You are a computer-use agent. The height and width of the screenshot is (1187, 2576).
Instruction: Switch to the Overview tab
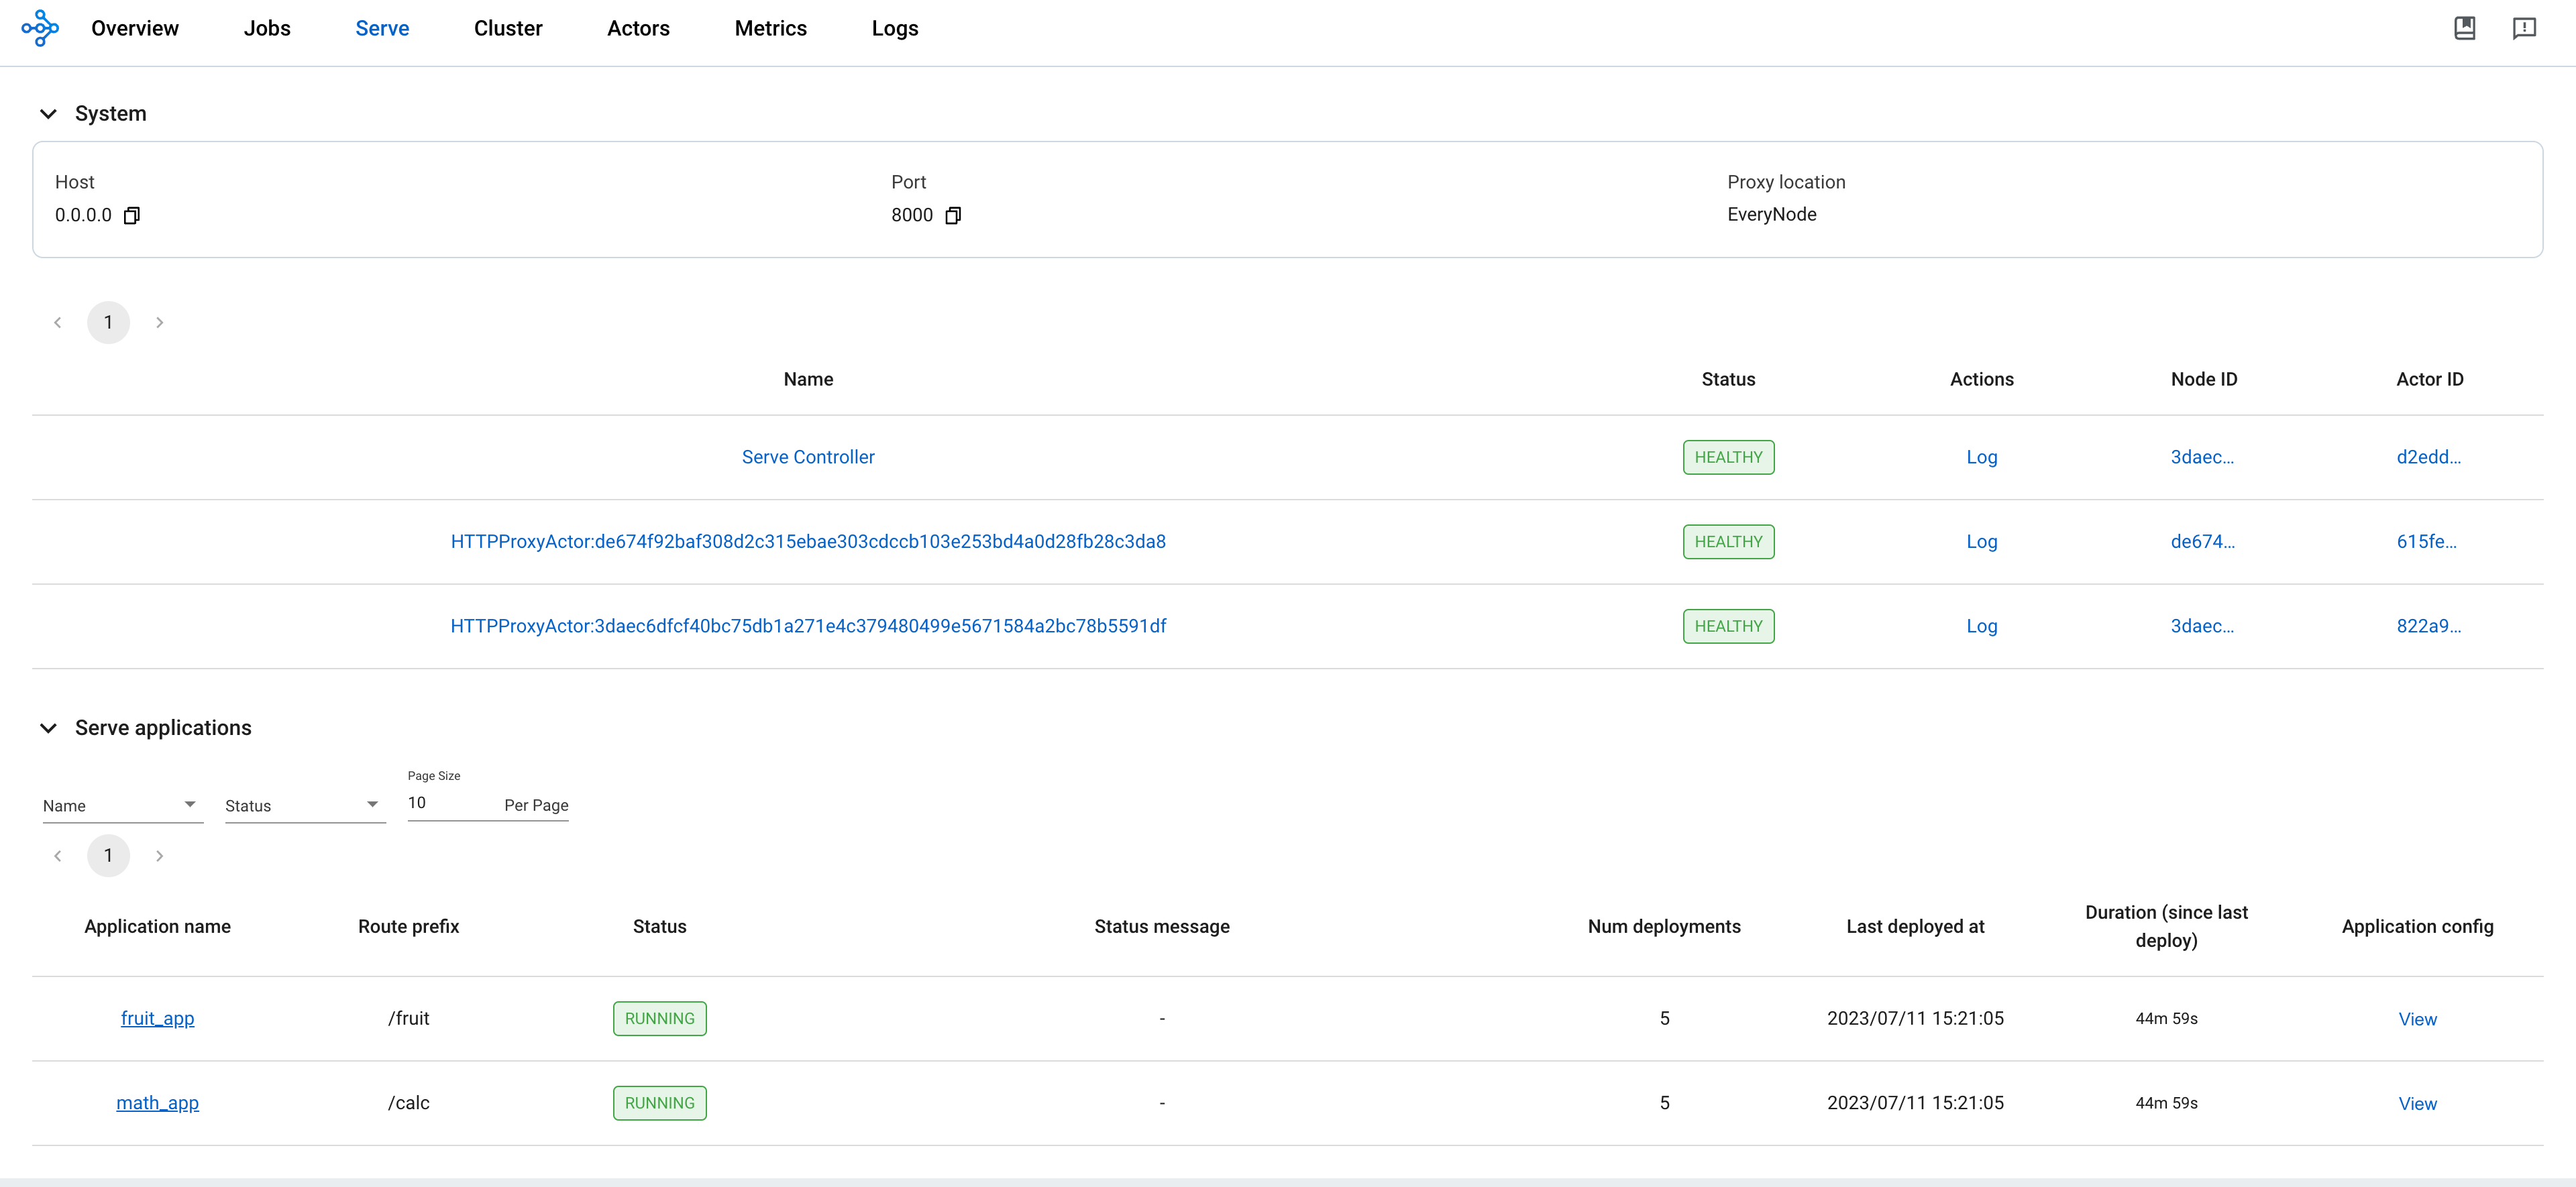tap(134, 28)
